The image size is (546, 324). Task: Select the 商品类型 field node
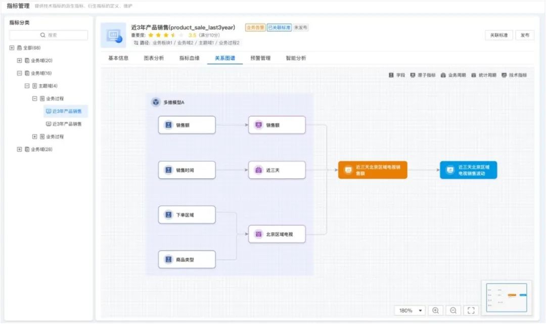[187, 259]
